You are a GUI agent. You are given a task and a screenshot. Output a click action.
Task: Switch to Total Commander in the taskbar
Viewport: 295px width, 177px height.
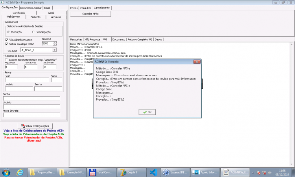pyautogui.click(x=101, y=172)
